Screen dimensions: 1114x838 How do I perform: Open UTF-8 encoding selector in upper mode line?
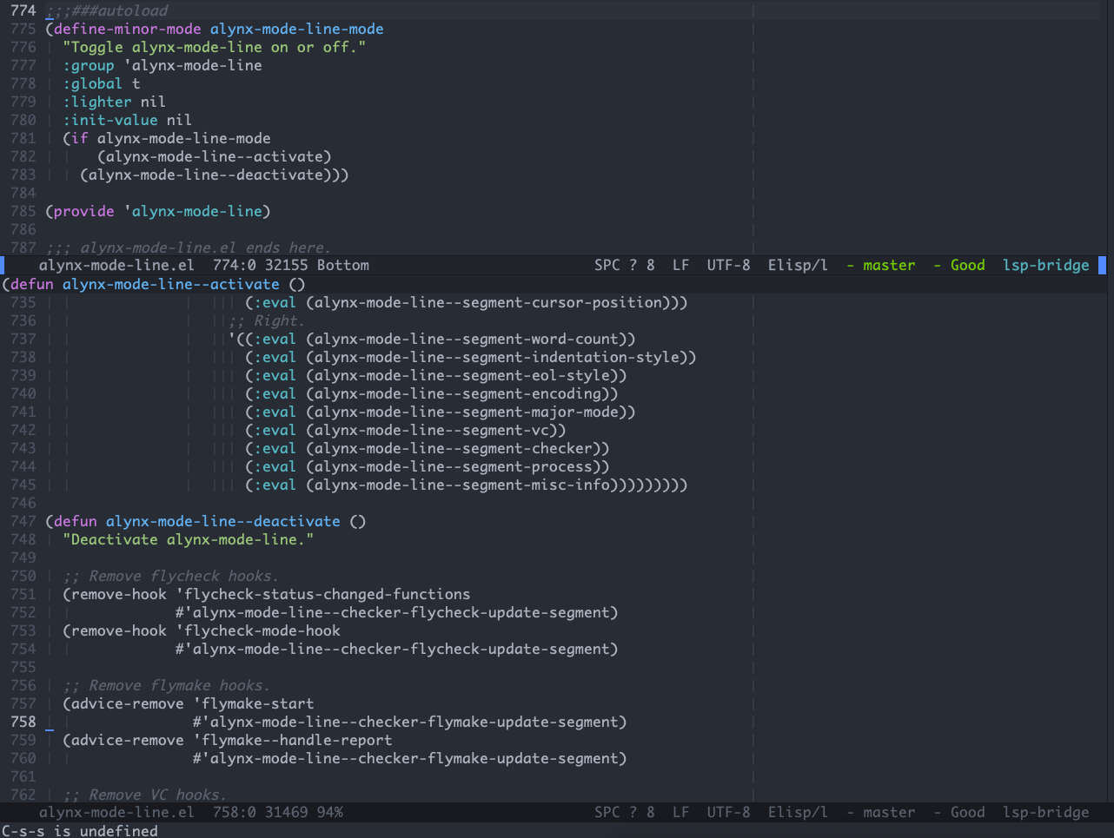(x=728, y=265)
